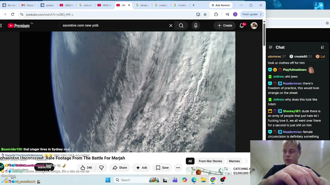The width and height of the screenshot is (330, 185).
Task: Open File Explorer from taskbar
Action: (x=203, y=180)
